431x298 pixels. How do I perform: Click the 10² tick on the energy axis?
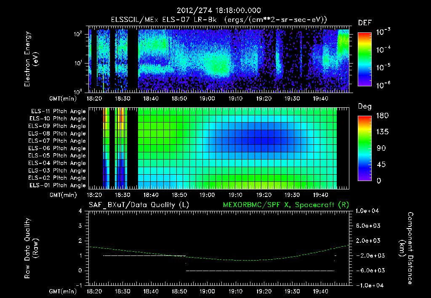click(78, 34)
